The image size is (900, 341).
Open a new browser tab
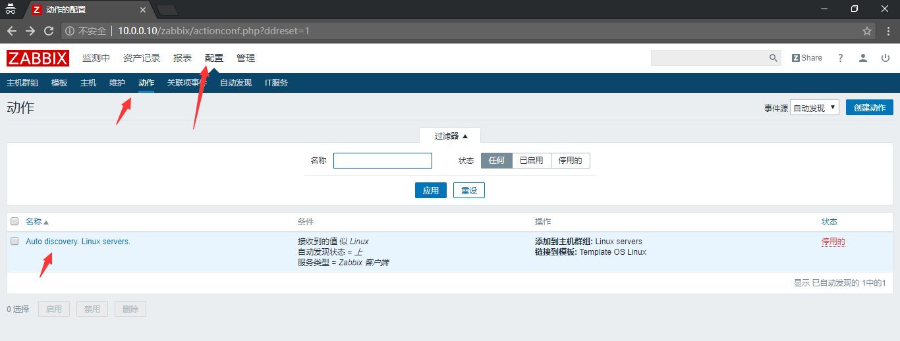coord(167,10)
